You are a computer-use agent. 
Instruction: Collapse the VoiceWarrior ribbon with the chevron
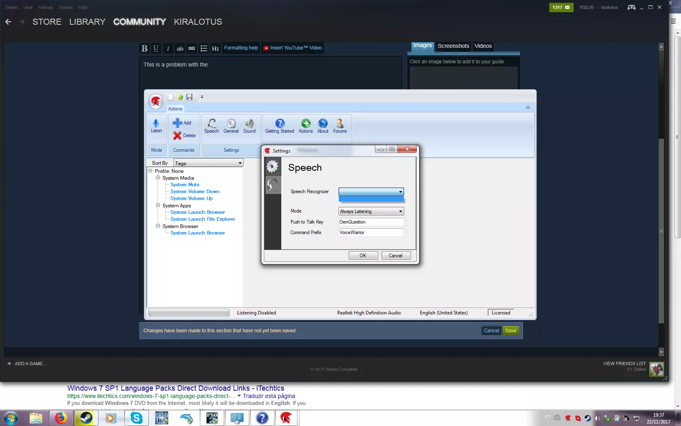(x=528, y=108)
